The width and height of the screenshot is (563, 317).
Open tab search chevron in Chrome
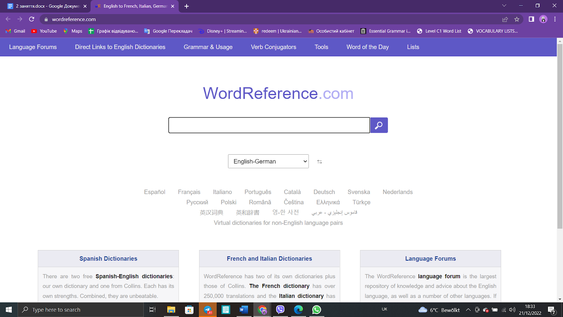504,6
